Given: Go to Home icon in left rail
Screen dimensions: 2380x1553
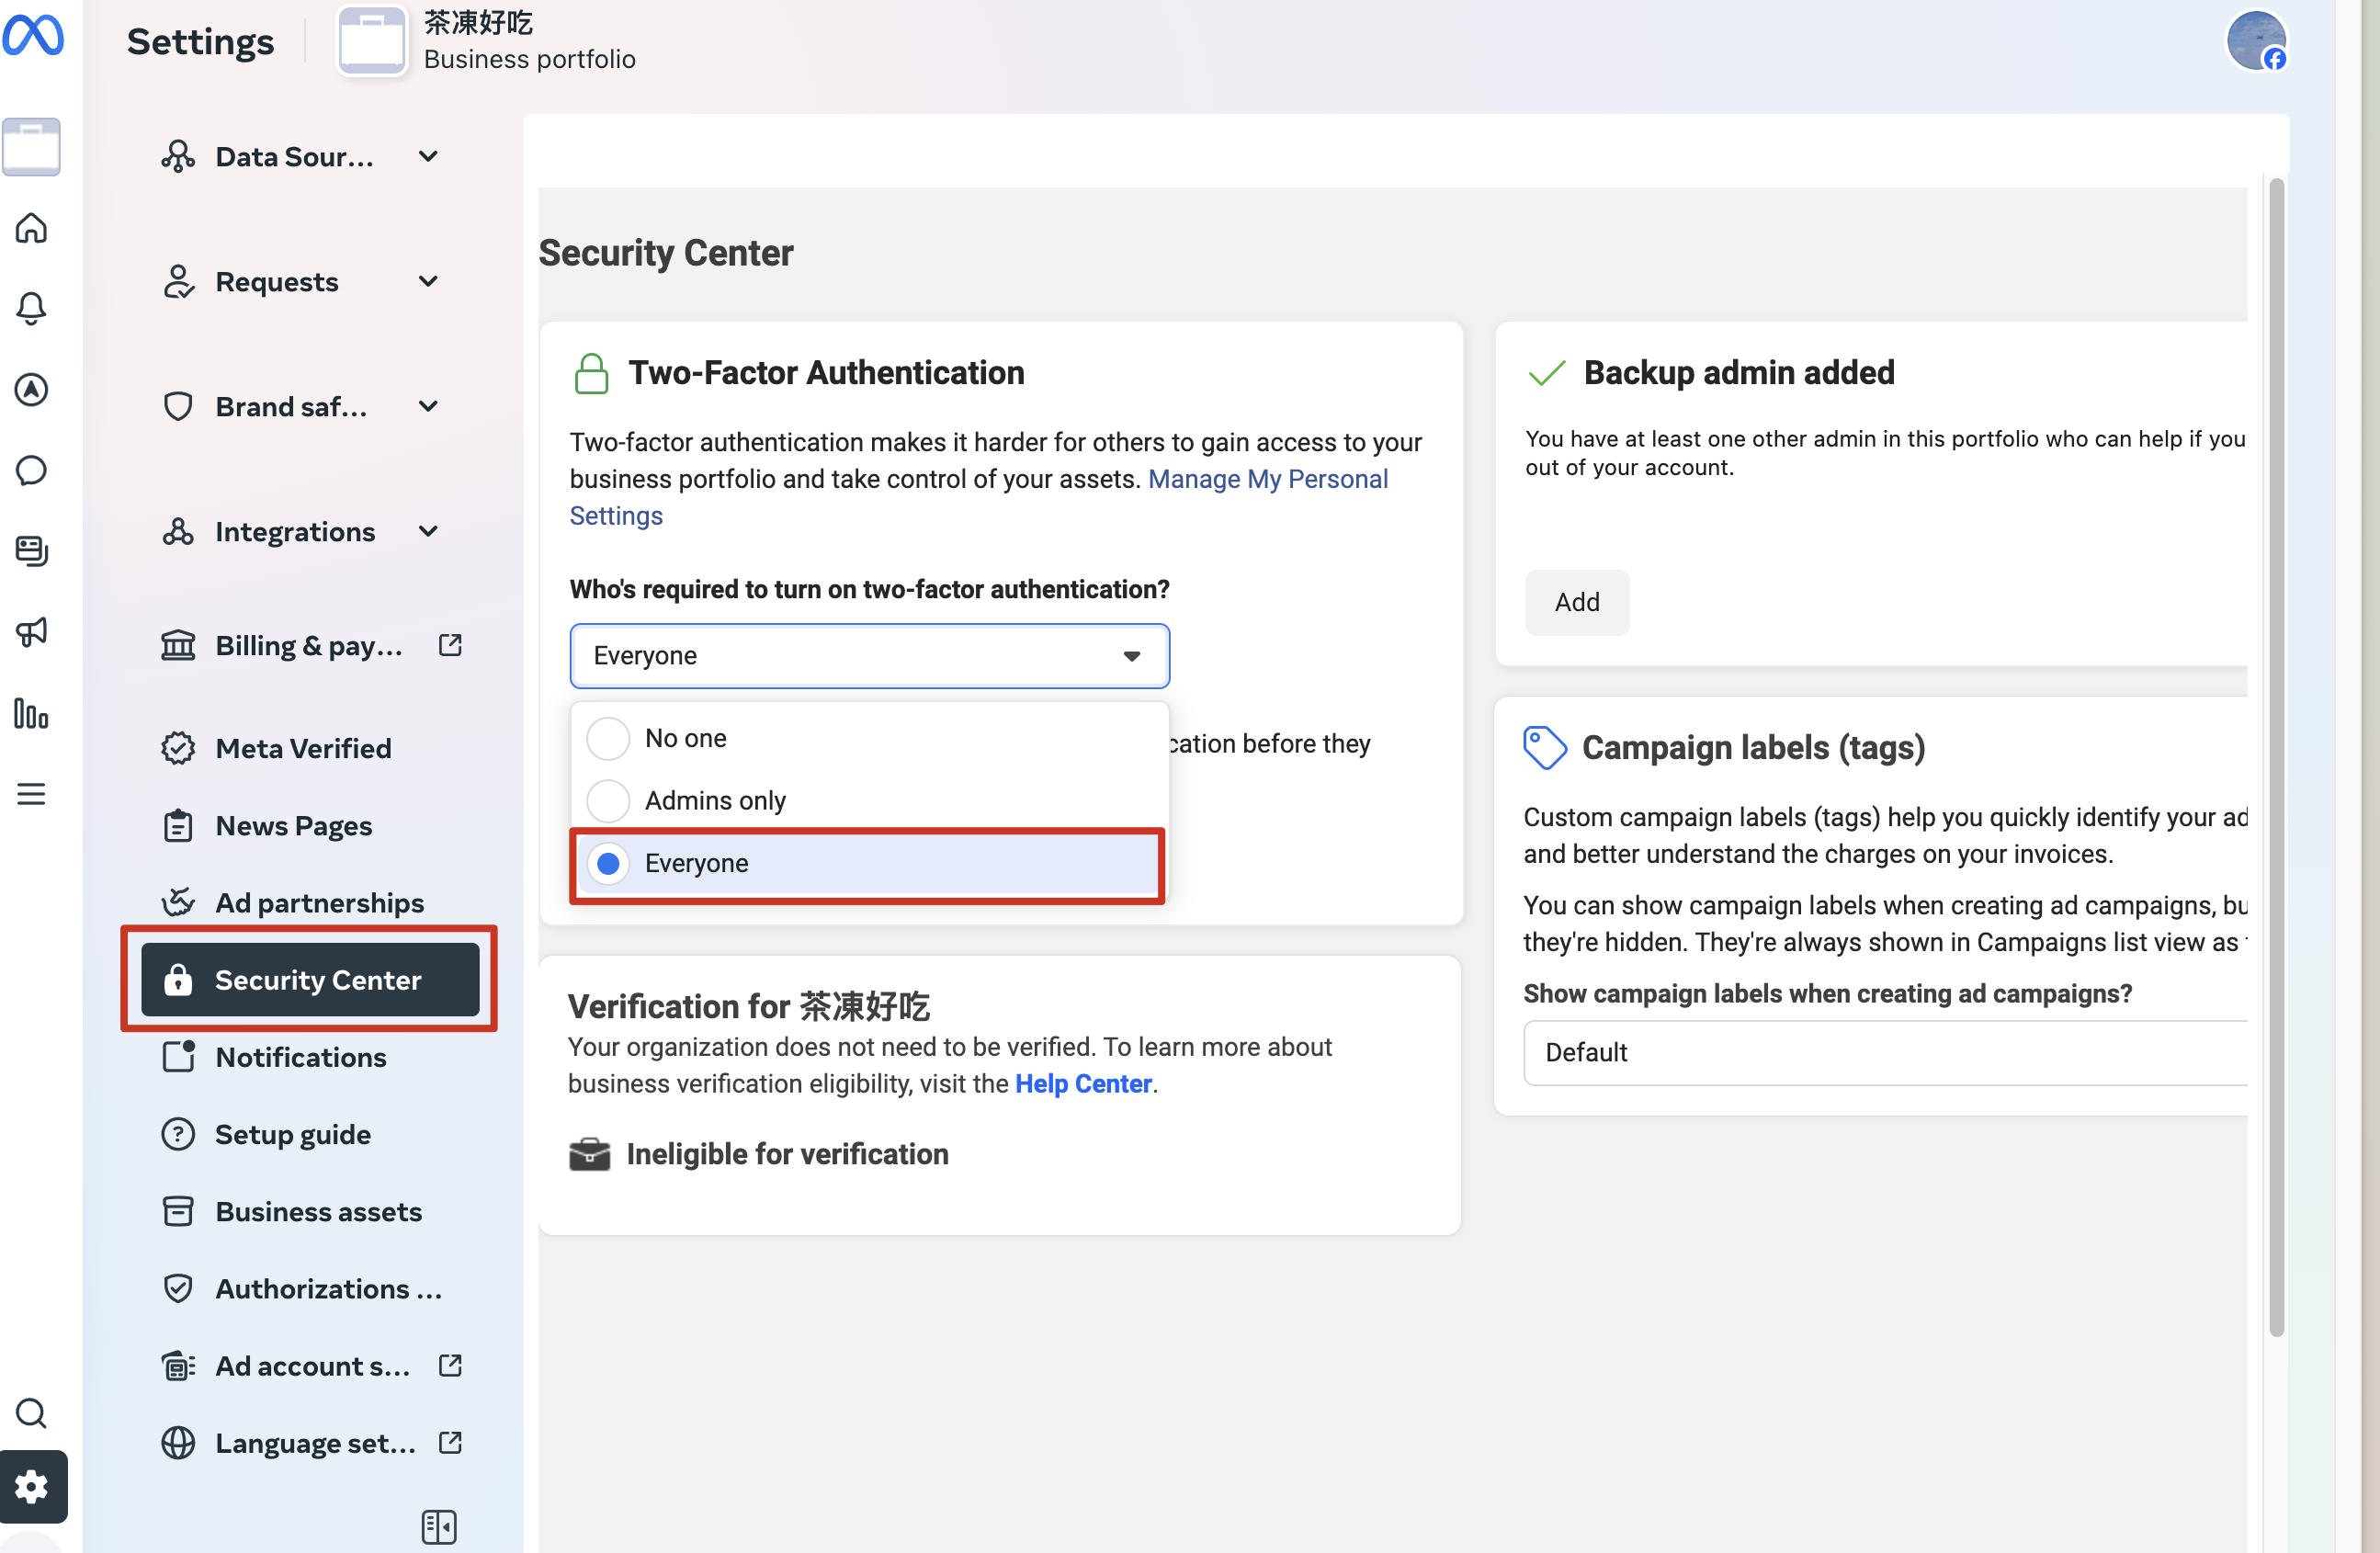Looking at the screenshot, I should (31, 228).
